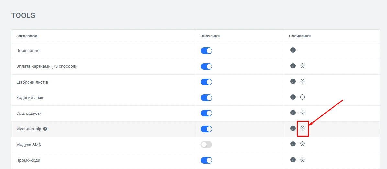Click info icon for Шаблони листів
Screen dimensions: 387x169
click(x=293, y=81)
